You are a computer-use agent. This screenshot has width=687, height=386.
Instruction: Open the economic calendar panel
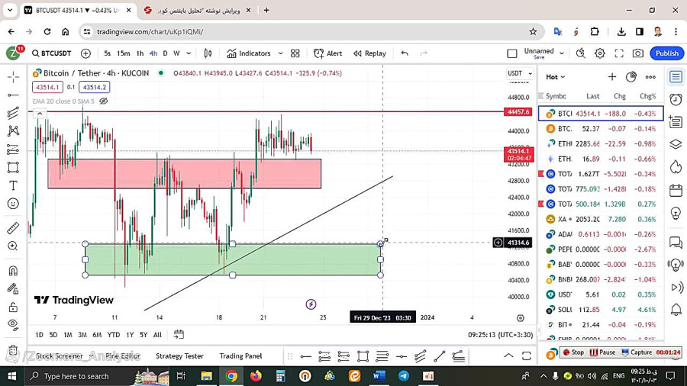pos(676,191)
